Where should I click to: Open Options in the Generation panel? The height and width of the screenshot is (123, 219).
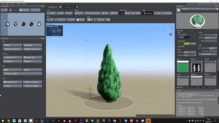click(x=35, y=10)
